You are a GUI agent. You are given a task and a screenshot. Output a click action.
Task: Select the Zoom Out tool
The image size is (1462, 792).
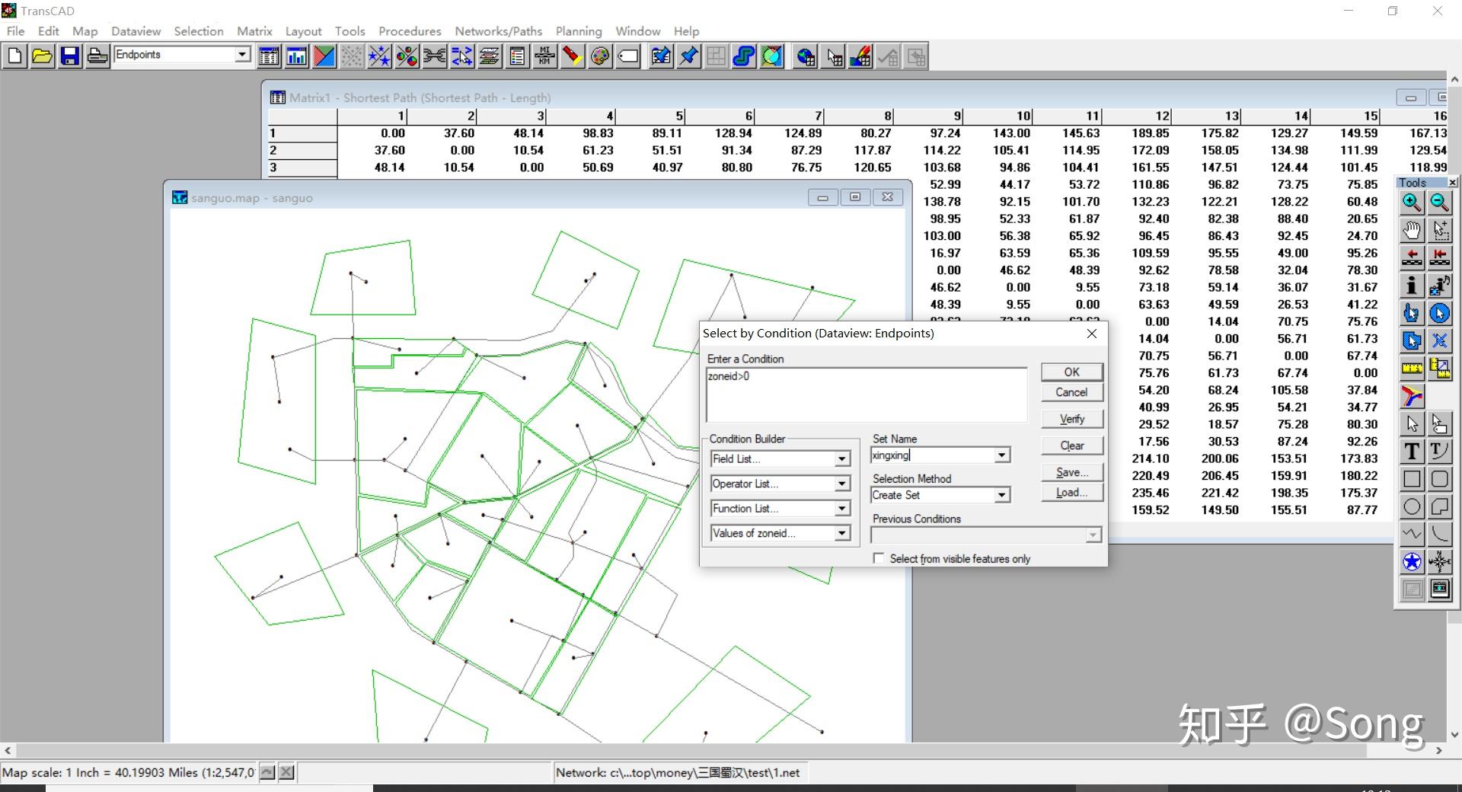1439,203
